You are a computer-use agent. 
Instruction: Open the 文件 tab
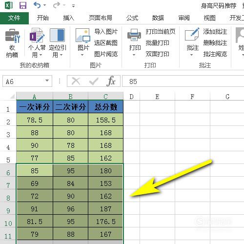tap(14, 18)
